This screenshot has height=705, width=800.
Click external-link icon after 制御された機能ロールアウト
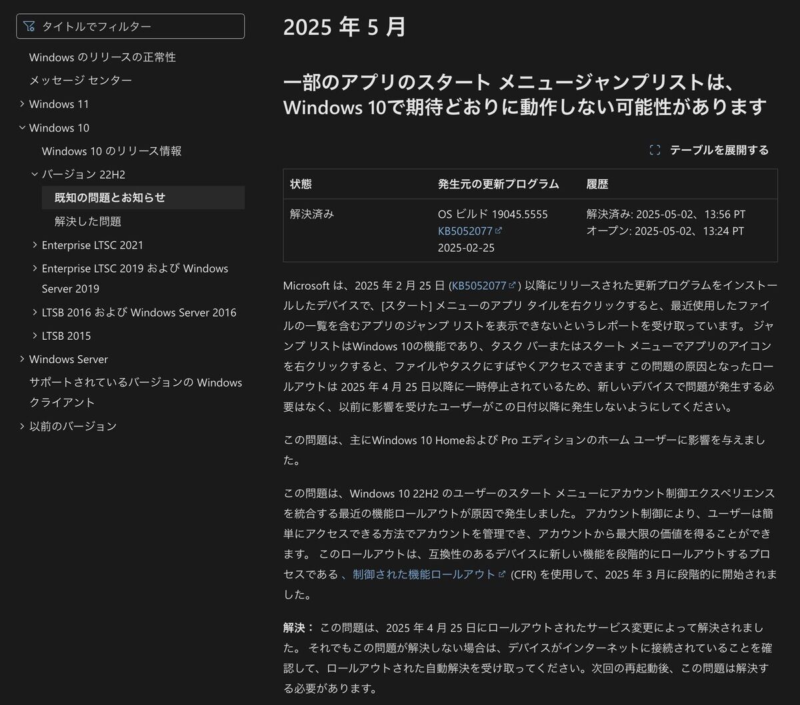pos(501,574)
